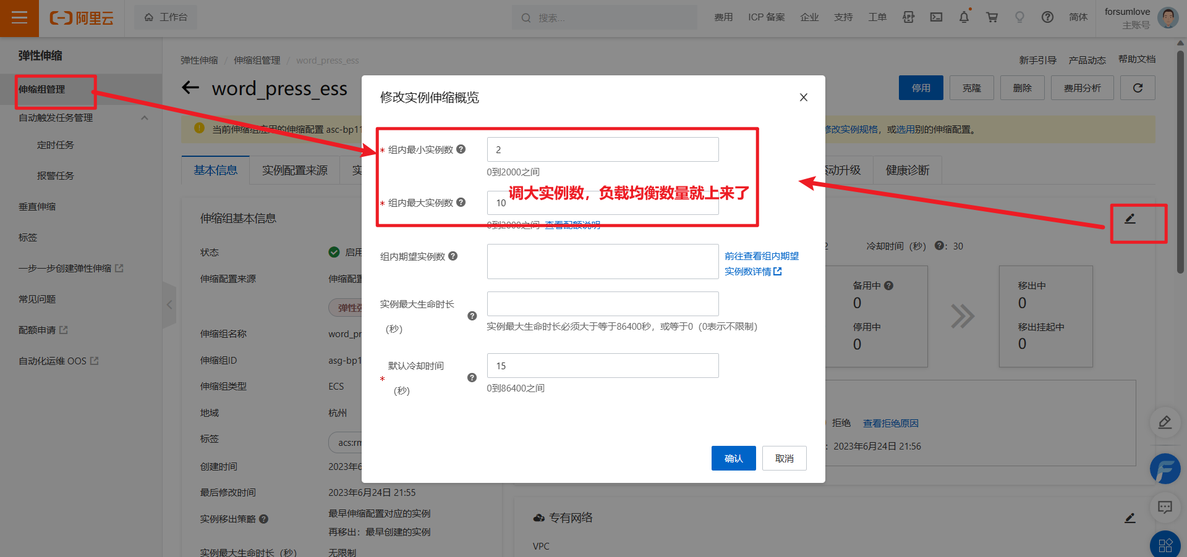Click the blue F floating icon
1187x557 pixels.
pyautogui.click(x=1165, y=469)
